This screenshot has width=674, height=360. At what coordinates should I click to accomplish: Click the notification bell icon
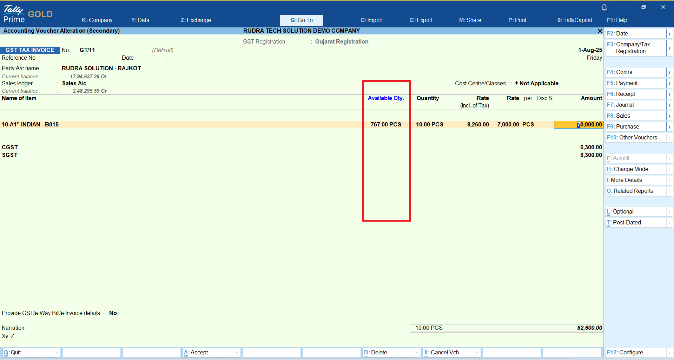(604, 7)
